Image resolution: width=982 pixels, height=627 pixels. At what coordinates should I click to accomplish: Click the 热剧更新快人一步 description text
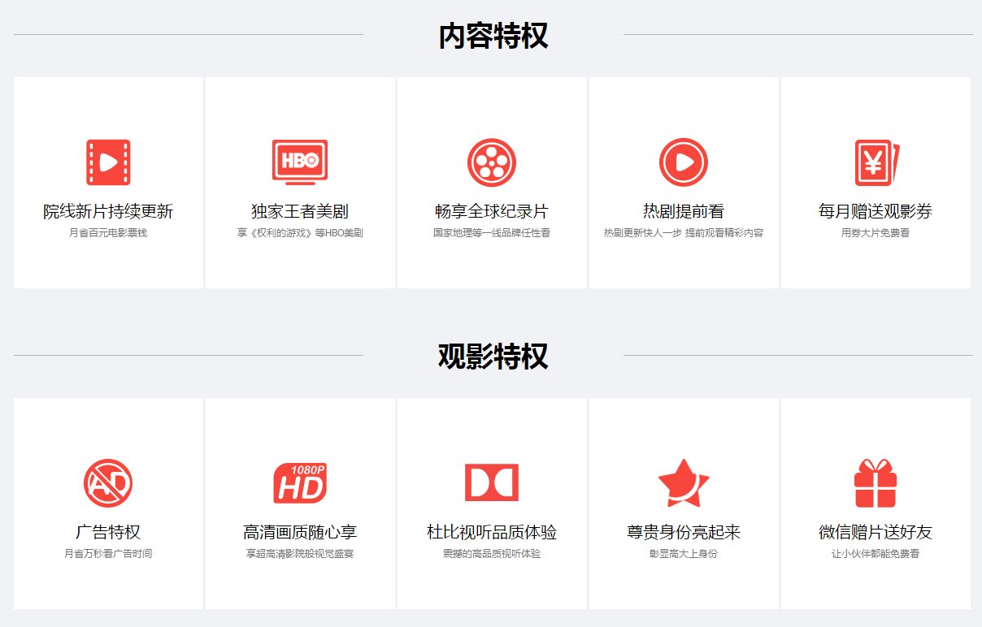pyautogui.click(x=642, y=233)
